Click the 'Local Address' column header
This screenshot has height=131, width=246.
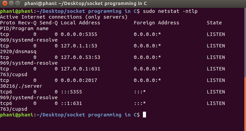tap(80, 23)
